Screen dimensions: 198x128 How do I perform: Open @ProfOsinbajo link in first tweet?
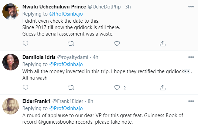66,14
